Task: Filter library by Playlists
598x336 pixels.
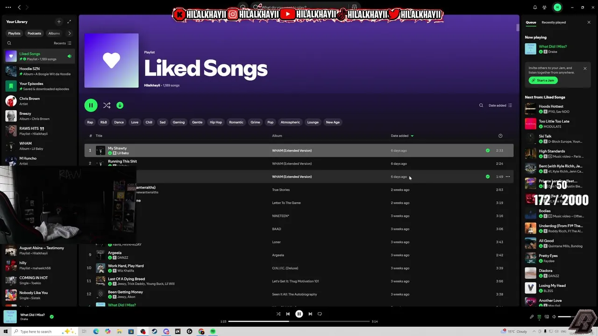Action: (x=14, y=33)
